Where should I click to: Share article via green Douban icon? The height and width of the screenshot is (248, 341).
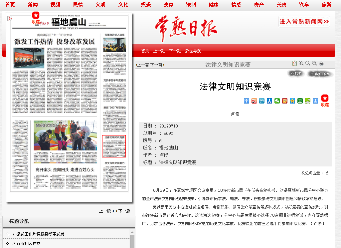300,101
